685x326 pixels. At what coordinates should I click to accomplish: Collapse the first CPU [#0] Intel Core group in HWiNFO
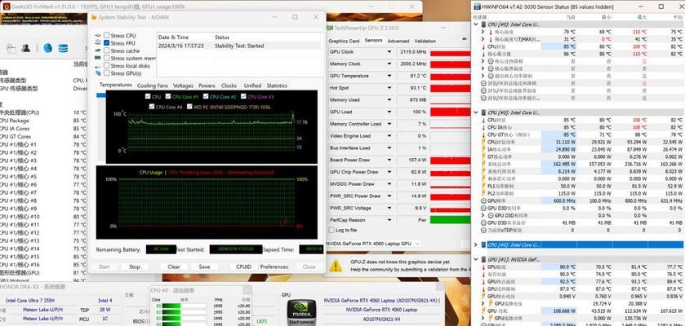[476, 24]
